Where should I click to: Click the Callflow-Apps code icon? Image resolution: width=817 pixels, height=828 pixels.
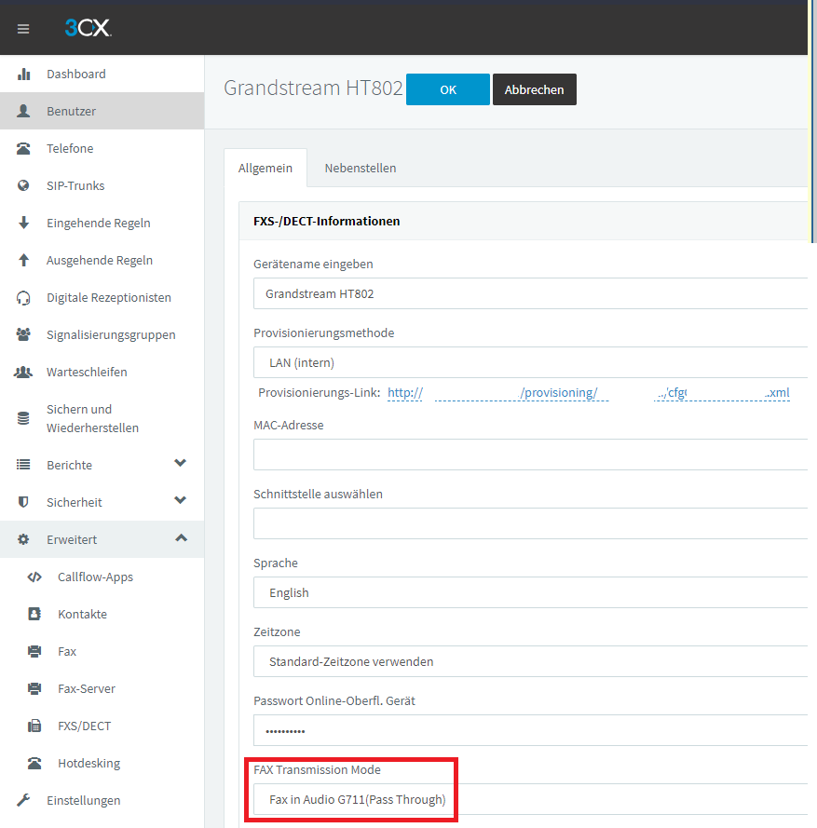pyautogui.click(x=34, y=577)
